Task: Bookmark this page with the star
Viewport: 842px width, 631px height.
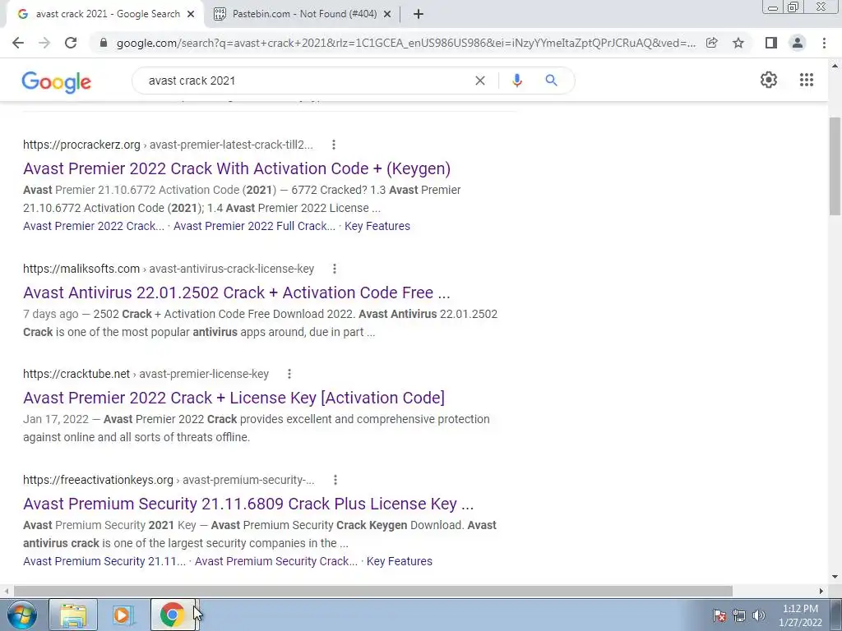Action: tap(738, 43)
